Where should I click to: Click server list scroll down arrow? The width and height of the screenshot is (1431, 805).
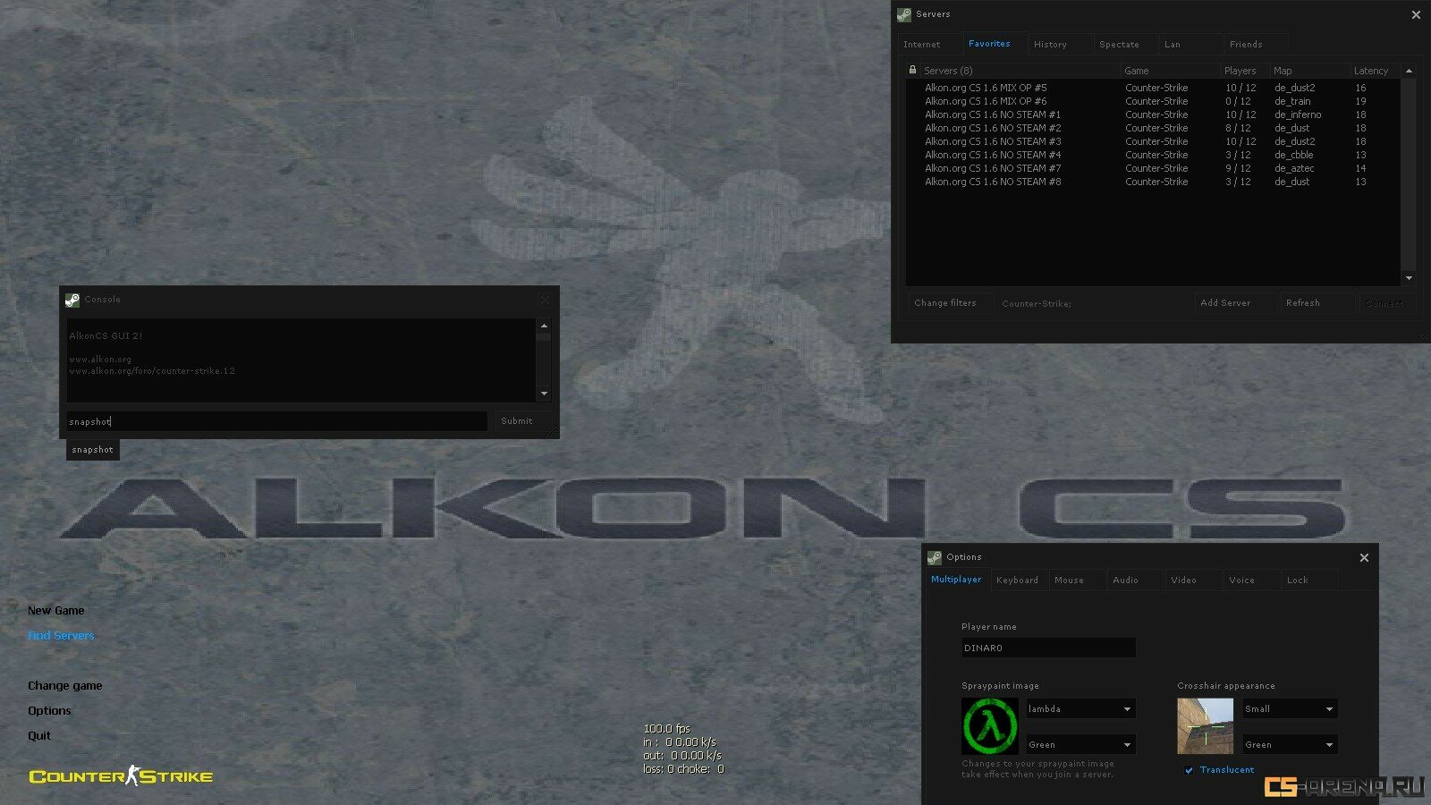[1409, 278]
